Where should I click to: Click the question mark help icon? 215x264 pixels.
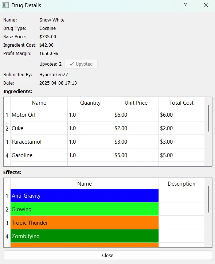(x=185, y=5)
